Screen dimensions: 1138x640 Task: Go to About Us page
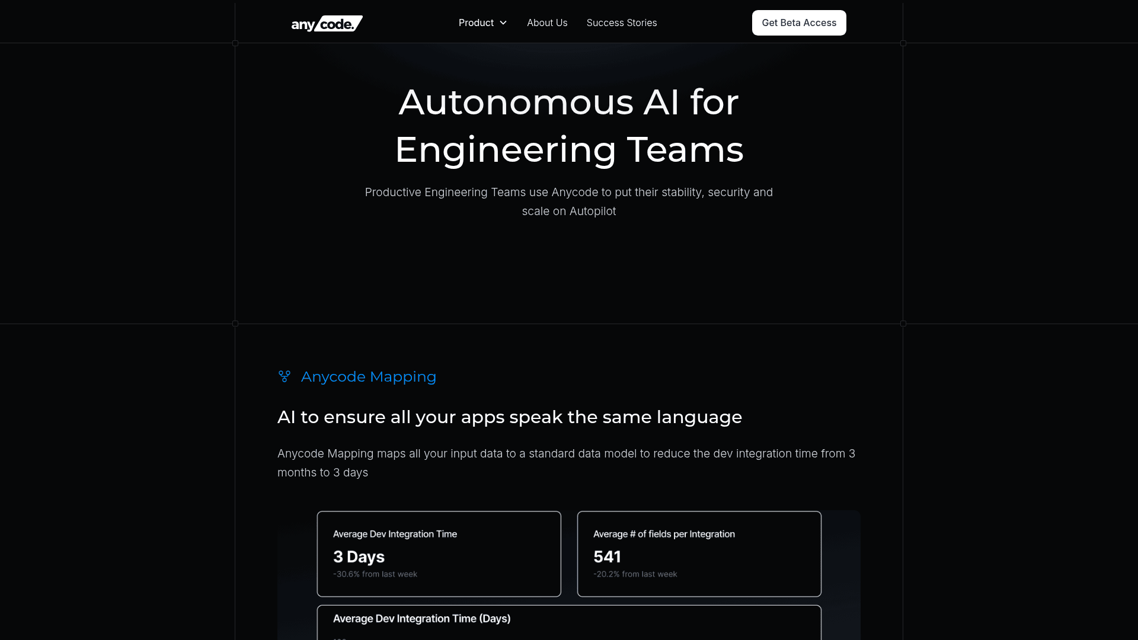tap(547, 23)
